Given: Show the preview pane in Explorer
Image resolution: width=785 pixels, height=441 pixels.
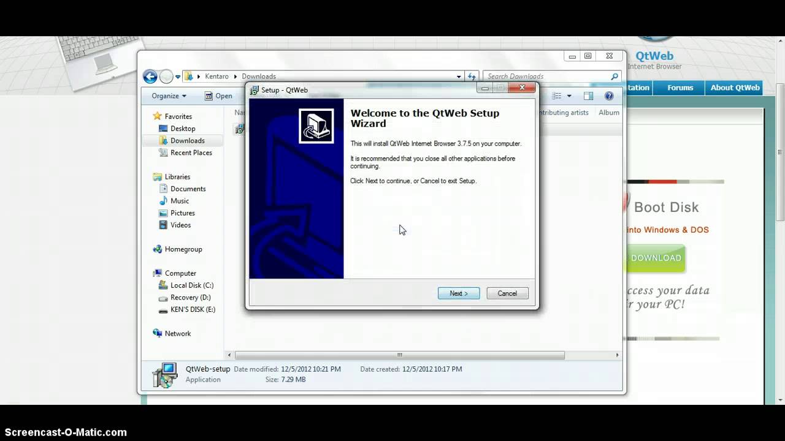Looking at the screenshot, I should (x=588, y=96).
